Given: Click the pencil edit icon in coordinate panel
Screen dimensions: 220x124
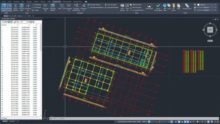Looking at the screenshot, I should [15, 22].
